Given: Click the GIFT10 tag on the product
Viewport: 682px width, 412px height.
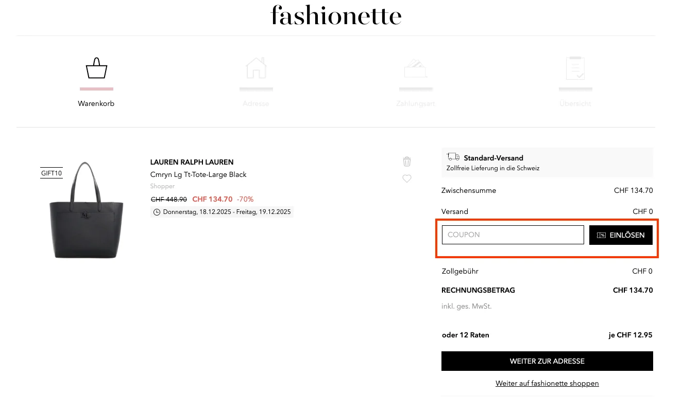Looking at the screenshot, I should (51, 173).
